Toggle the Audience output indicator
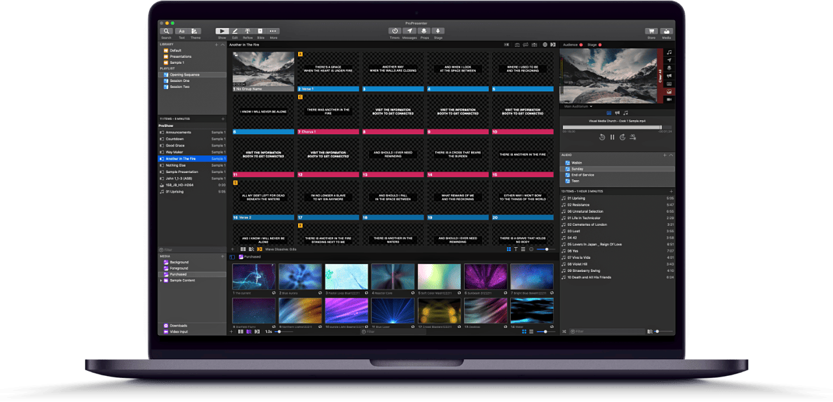The height and width of the screenshot is (402, 833). point(581,45)
